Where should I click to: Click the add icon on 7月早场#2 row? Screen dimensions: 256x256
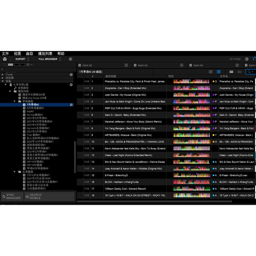point(71,105)
